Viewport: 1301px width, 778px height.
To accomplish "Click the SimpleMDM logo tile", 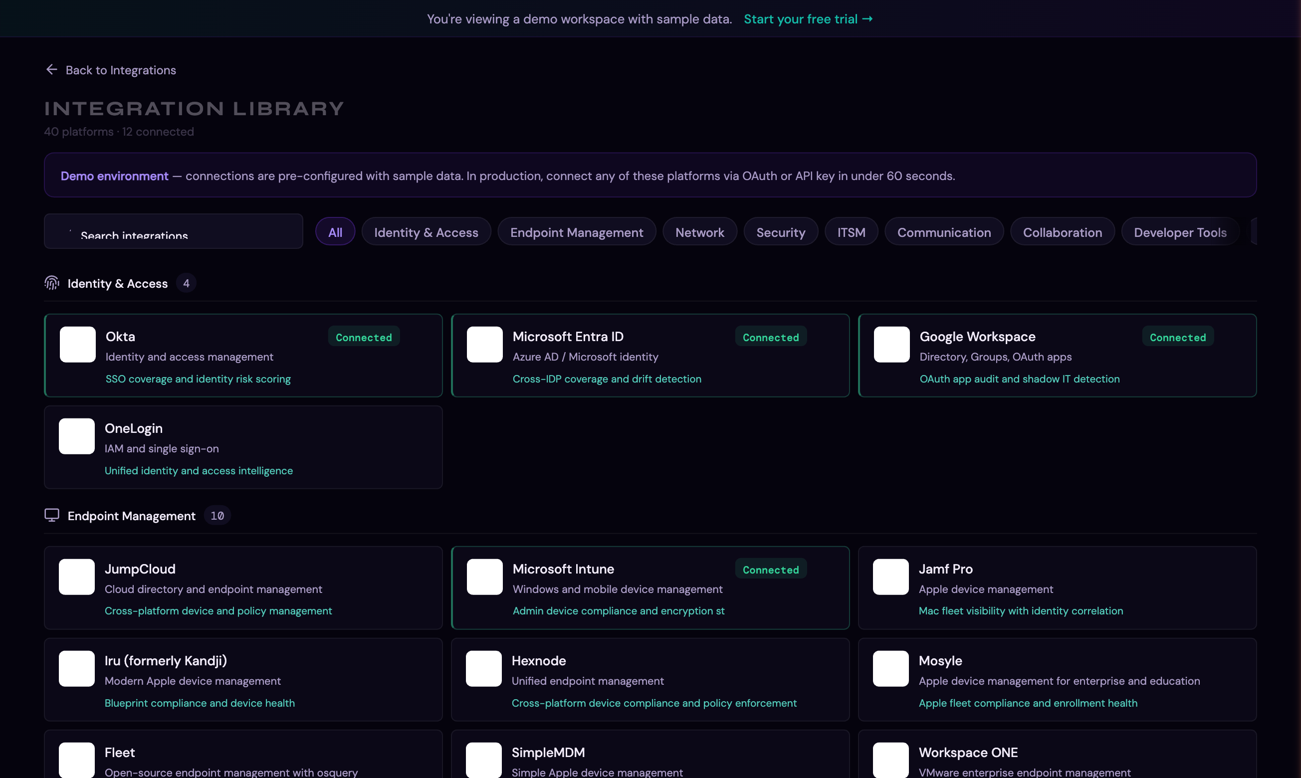I will pyautogui.click(x=483, y=760).
